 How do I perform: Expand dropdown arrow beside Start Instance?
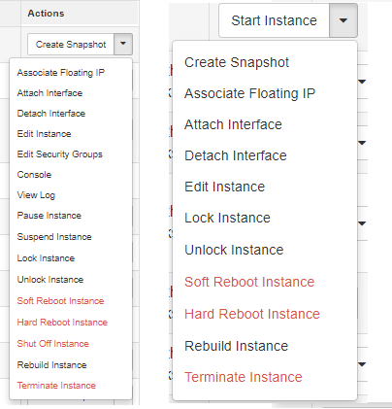[343, 20]
